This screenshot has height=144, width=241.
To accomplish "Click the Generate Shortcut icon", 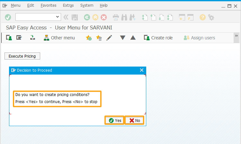I will pyautogui.click(x=190, y=17).
